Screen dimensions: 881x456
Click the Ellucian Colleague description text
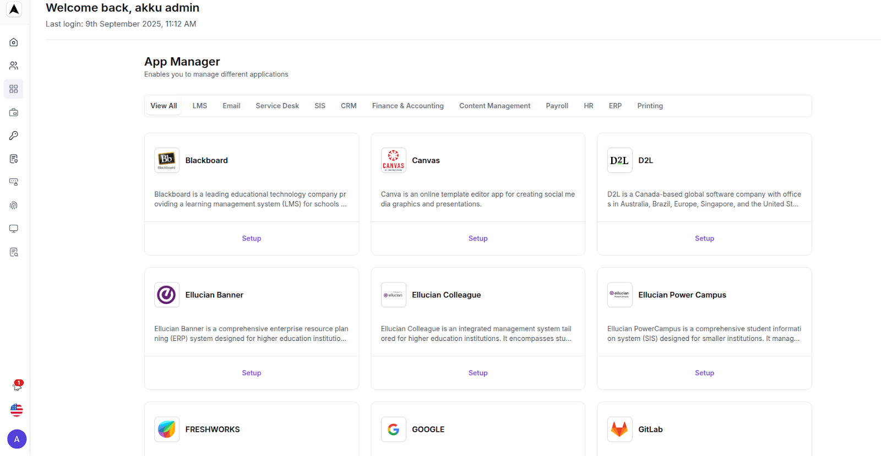click(x=476, y=333)
